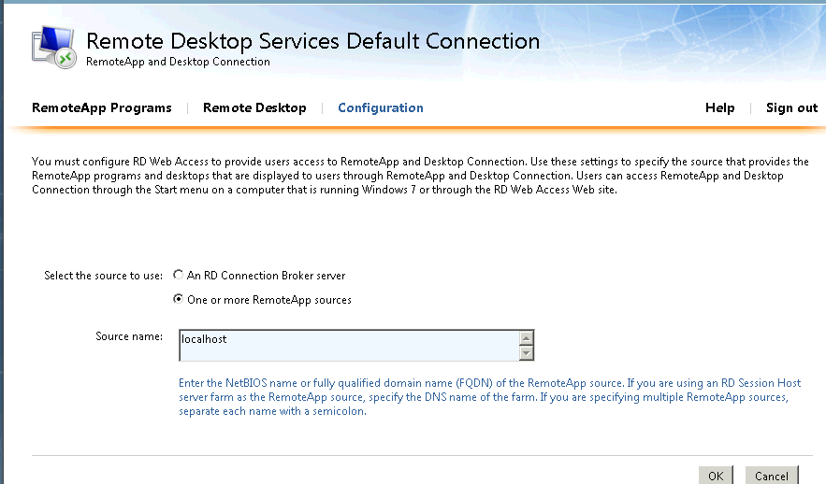Open the Help link

(x=719, y=108)
